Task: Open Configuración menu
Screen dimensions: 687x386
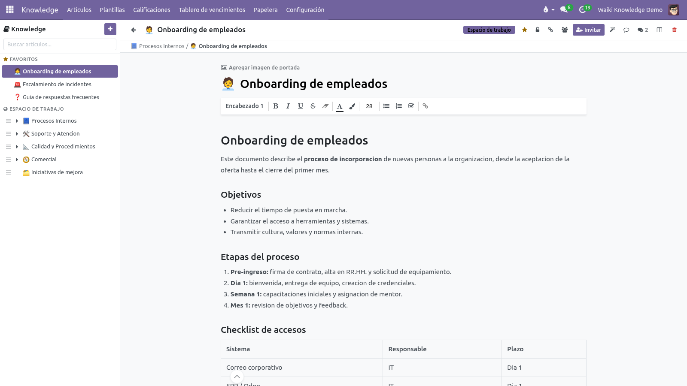Action: pos(305,9)
